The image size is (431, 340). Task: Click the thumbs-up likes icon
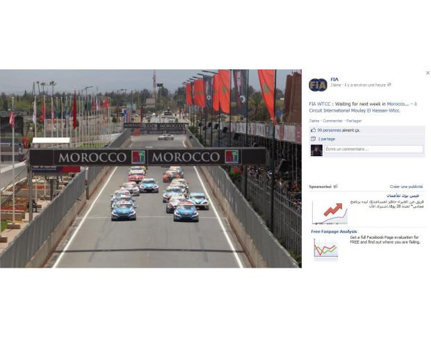pyautogui.click(x=313, y=130)
